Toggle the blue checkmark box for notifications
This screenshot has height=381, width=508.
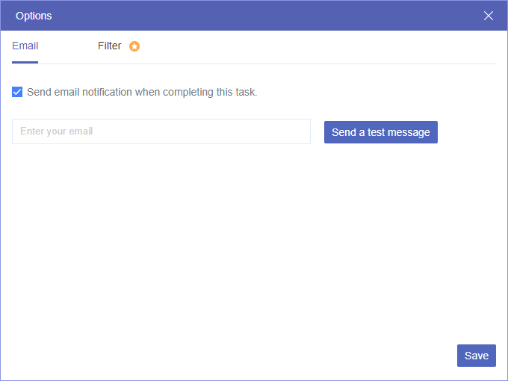pos(17,93)
